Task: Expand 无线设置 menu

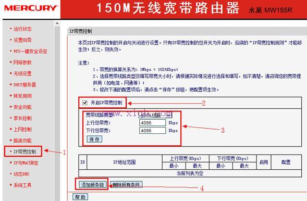Action: (22, 73)
